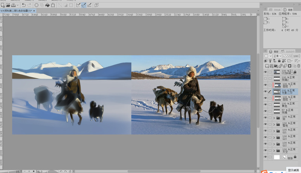The image size is (301, 173).
Task: Hide the 纸张 paper layer
Action: pyautogui.click(x=266, y=157)
